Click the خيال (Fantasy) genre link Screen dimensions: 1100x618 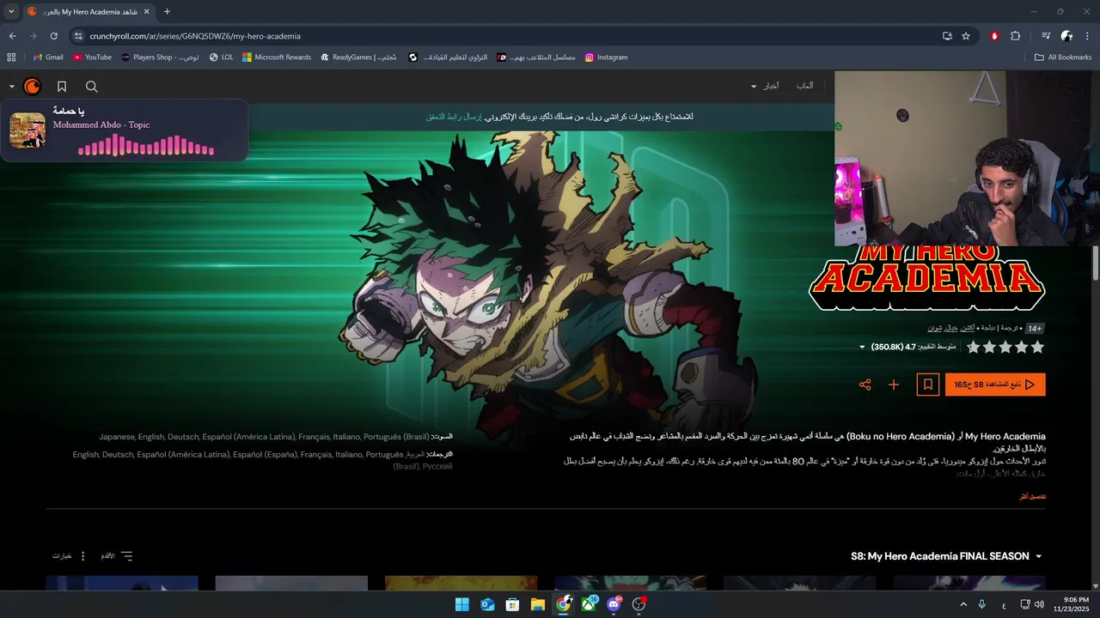[950, 328]
